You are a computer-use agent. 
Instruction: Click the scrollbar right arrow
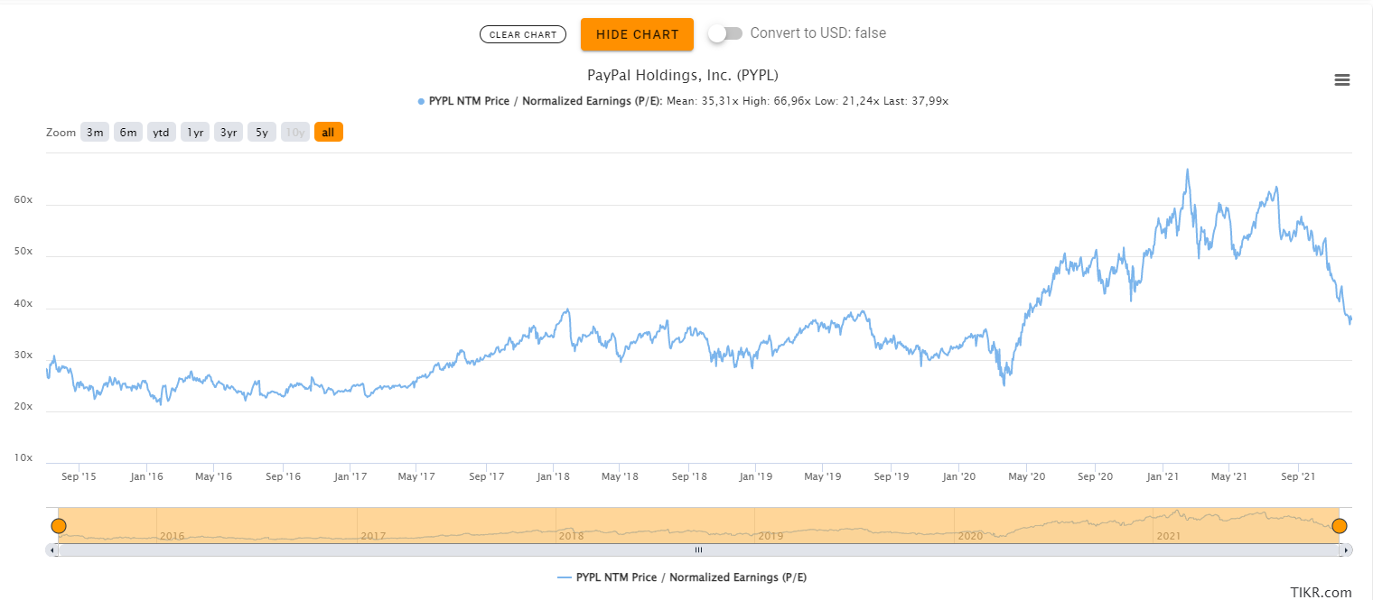click(x=1346, y=549)
